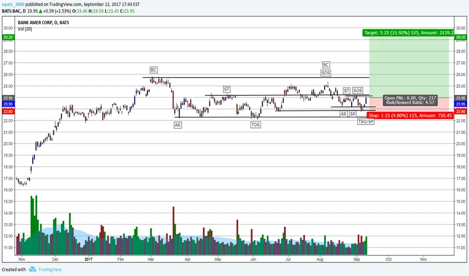Click the gray 23.95 tag on right axis
This screenshot has width=469, height=276.
click(460, 98)
